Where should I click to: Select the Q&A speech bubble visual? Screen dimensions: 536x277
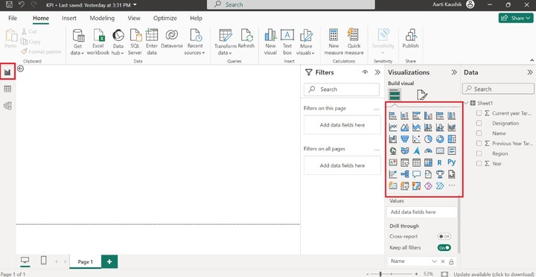tap(416, 174)
